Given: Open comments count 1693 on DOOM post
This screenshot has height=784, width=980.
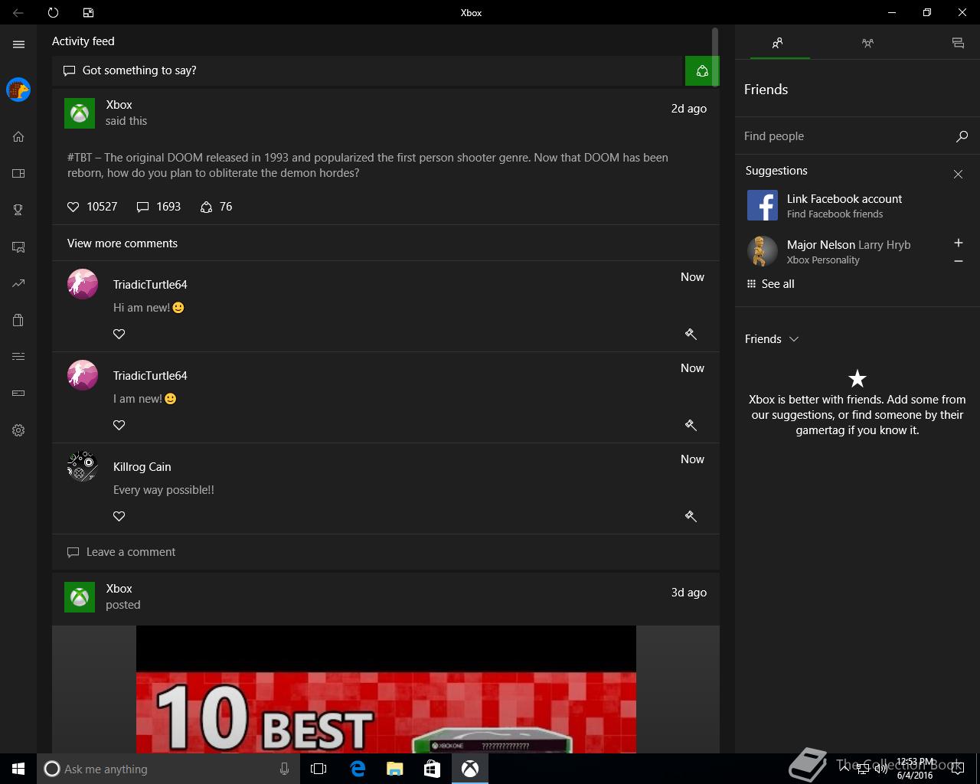Looking at the screenshot, I should click(158, 207).
